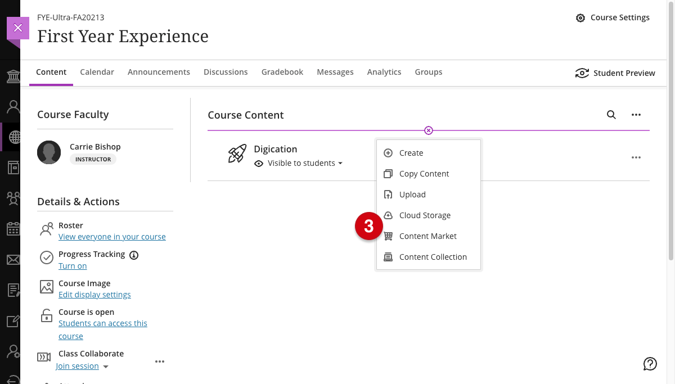Choose Content Market from the menu
Viewport: 675px width, 384px height.
coord(429,236)
